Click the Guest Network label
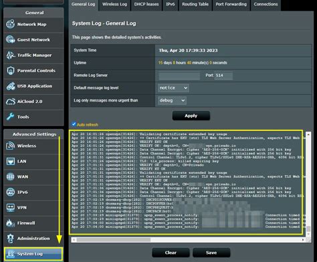 click(33, 39)
